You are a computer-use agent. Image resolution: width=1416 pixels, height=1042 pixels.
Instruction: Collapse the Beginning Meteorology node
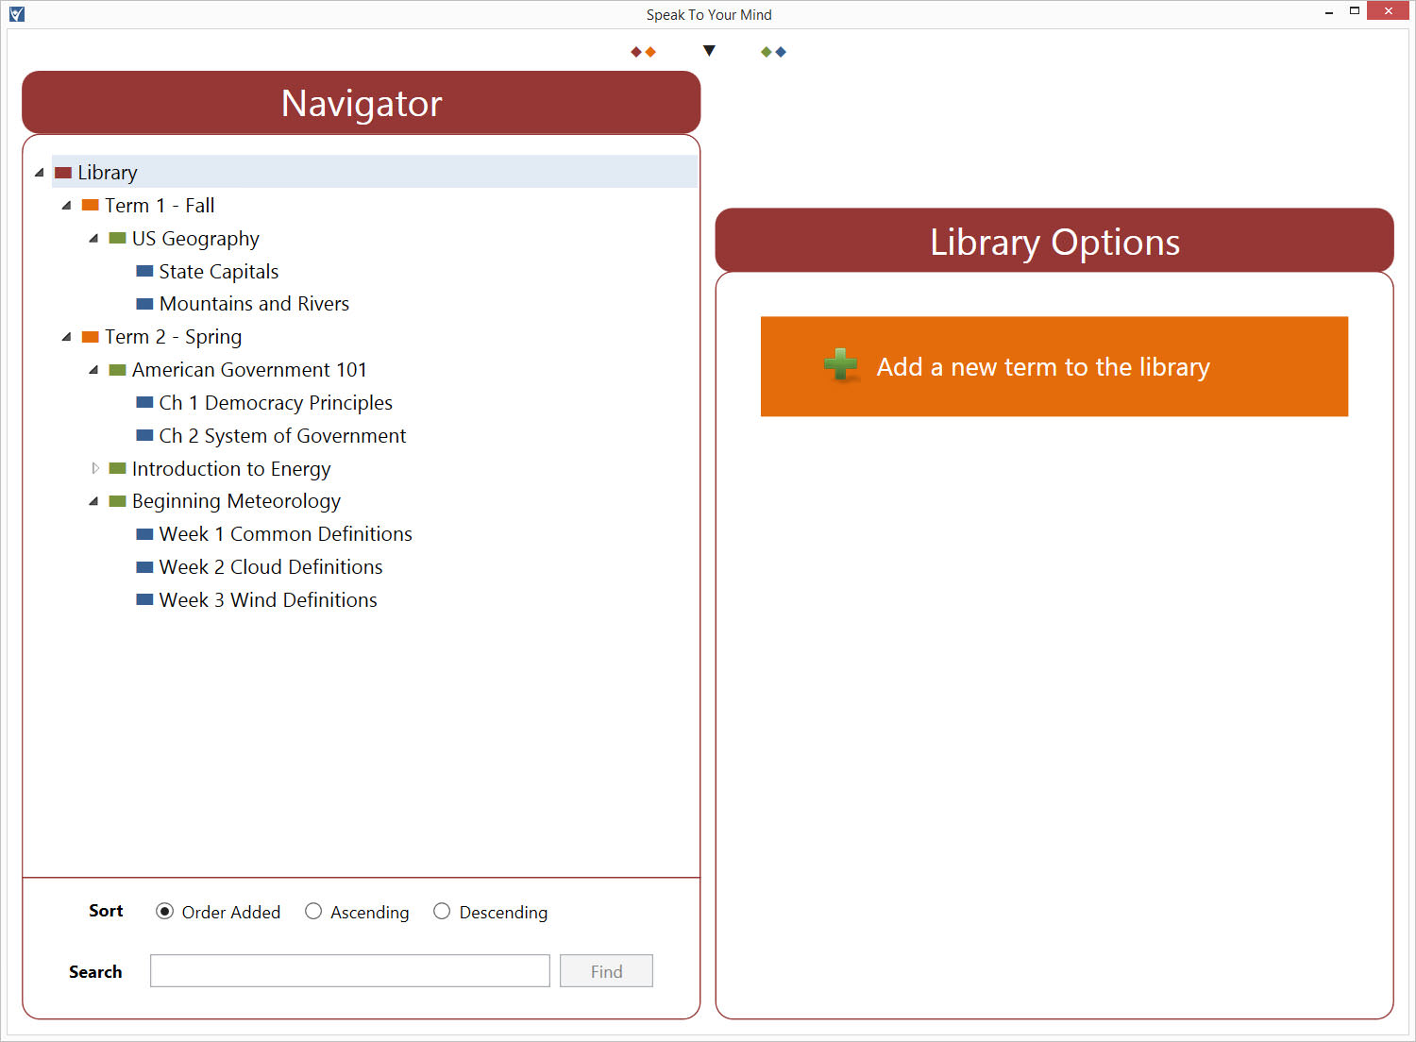point(93,501)
